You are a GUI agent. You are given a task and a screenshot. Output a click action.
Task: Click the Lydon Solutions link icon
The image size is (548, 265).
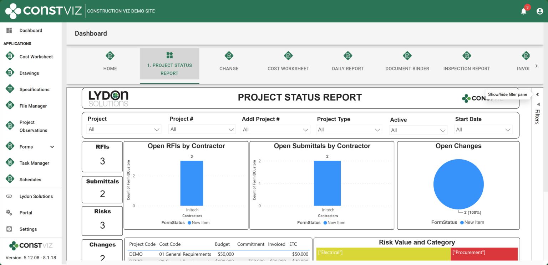[x=9, y=196]
